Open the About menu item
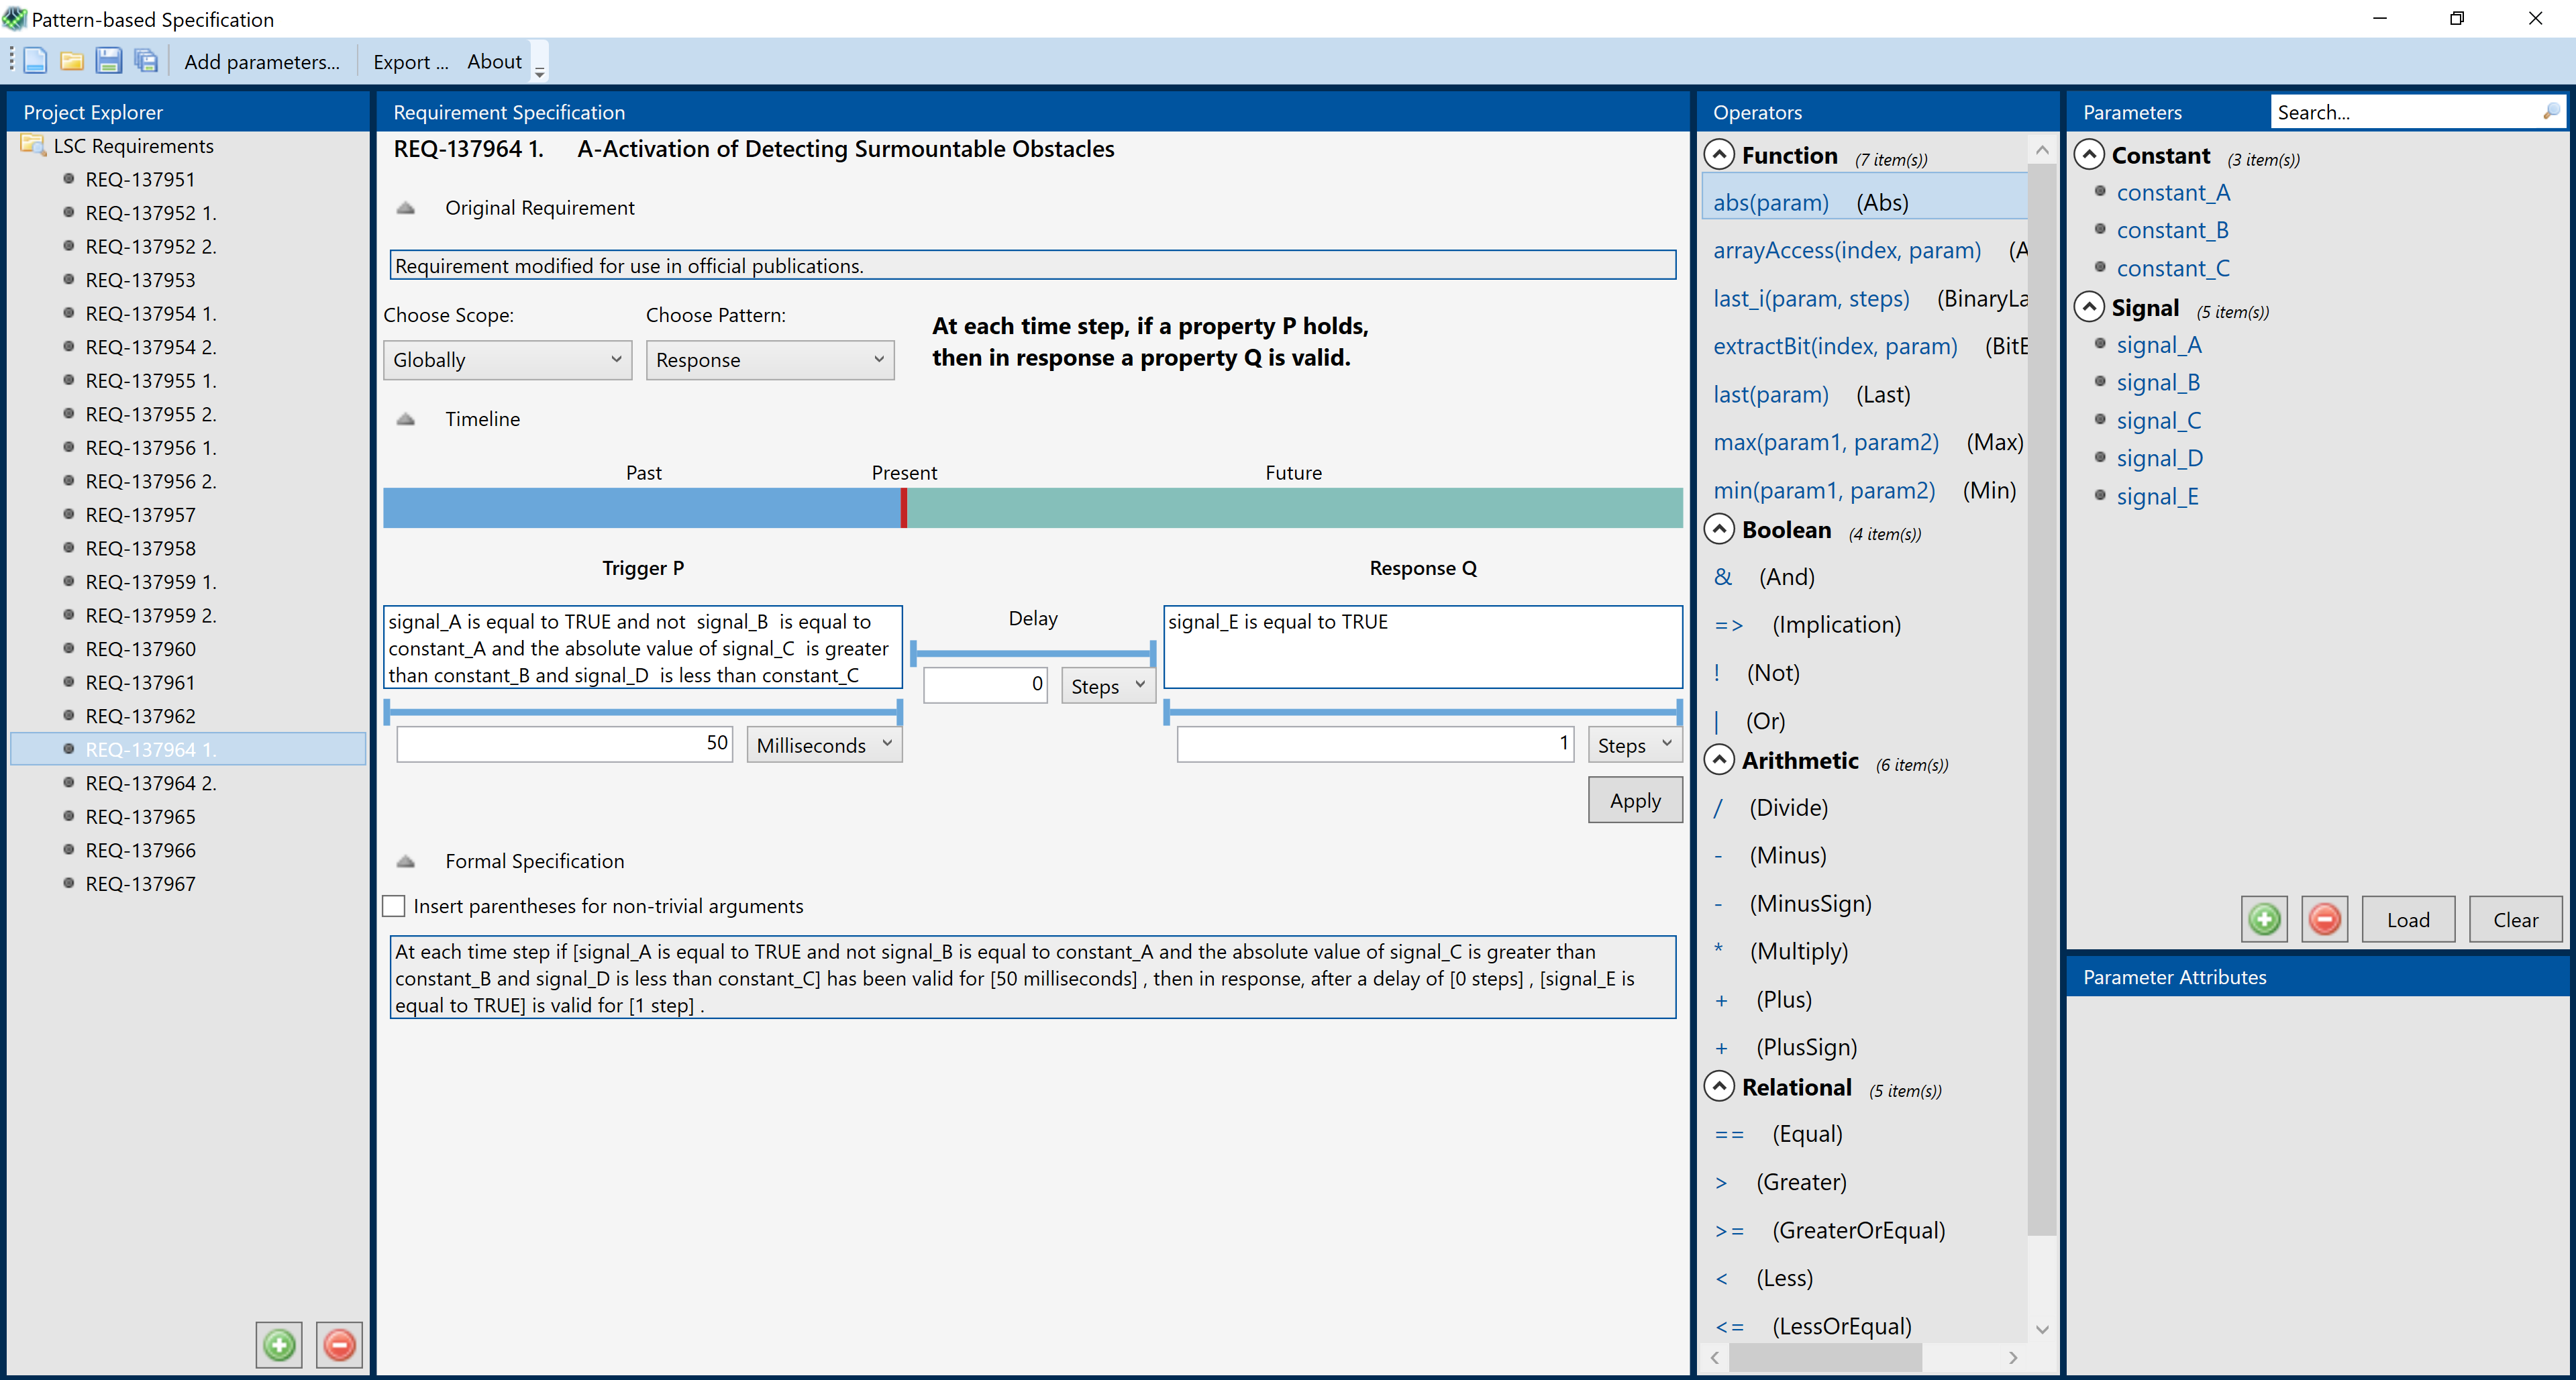Image resolution: width=2576 pixels, height=1380 pixels. tap(494, 62)
